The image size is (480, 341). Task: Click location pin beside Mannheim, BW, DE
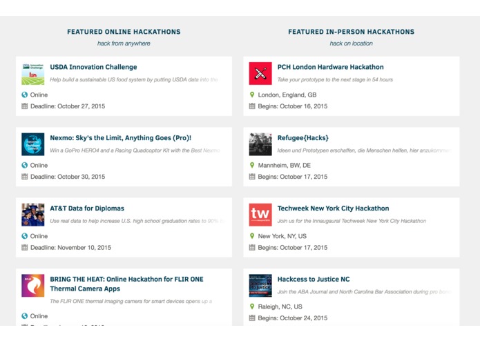pyautogui.click(x=252, y=165)
